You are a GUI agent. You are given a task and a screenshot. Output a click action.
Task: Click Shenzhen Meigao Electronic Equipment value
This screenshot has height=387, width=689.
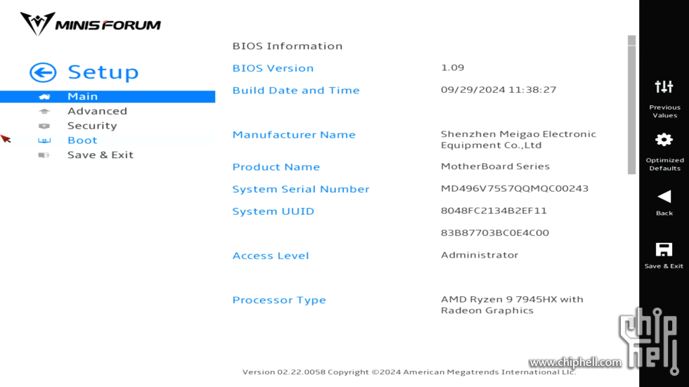tap(519, 140)
